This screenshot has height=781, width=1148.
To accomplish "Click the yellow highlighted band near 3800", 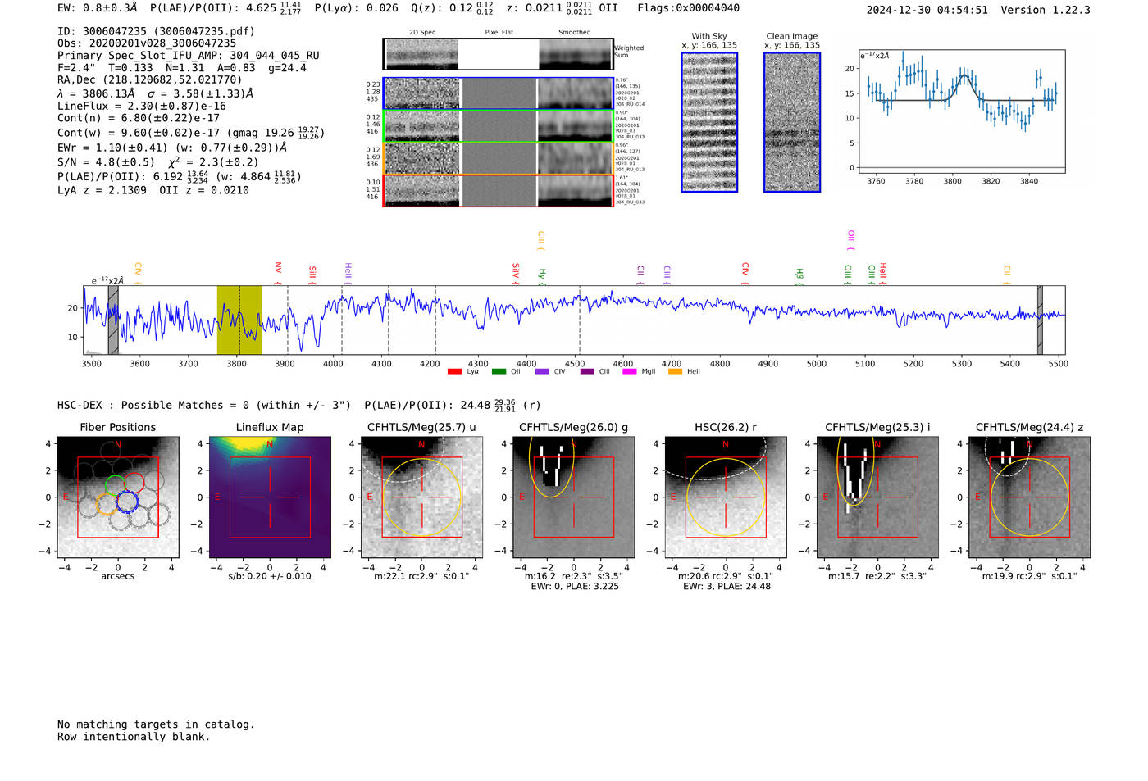I will click(239, 320).
